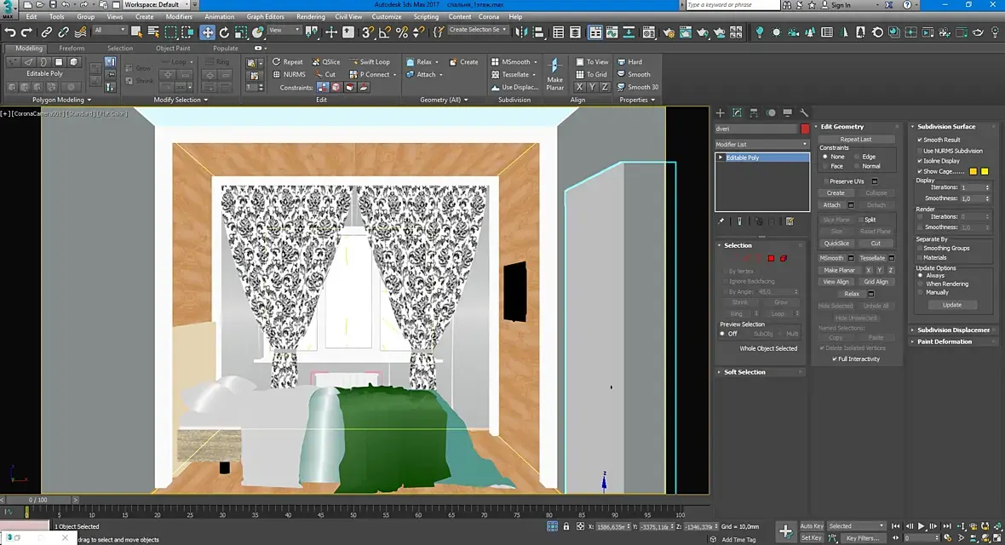Switch to the Freeform ribbon tab
The height and width of the screenshot is (545, 1005).
(72, 49)
